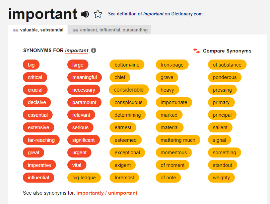Select the big-league synonym pill
Image resolution: width=270 pixels, height=204 pixels.
point(84,178)
